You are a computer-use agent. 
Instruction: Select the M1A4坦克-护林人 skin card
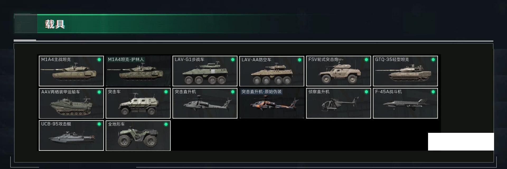[x=138, y=71]
